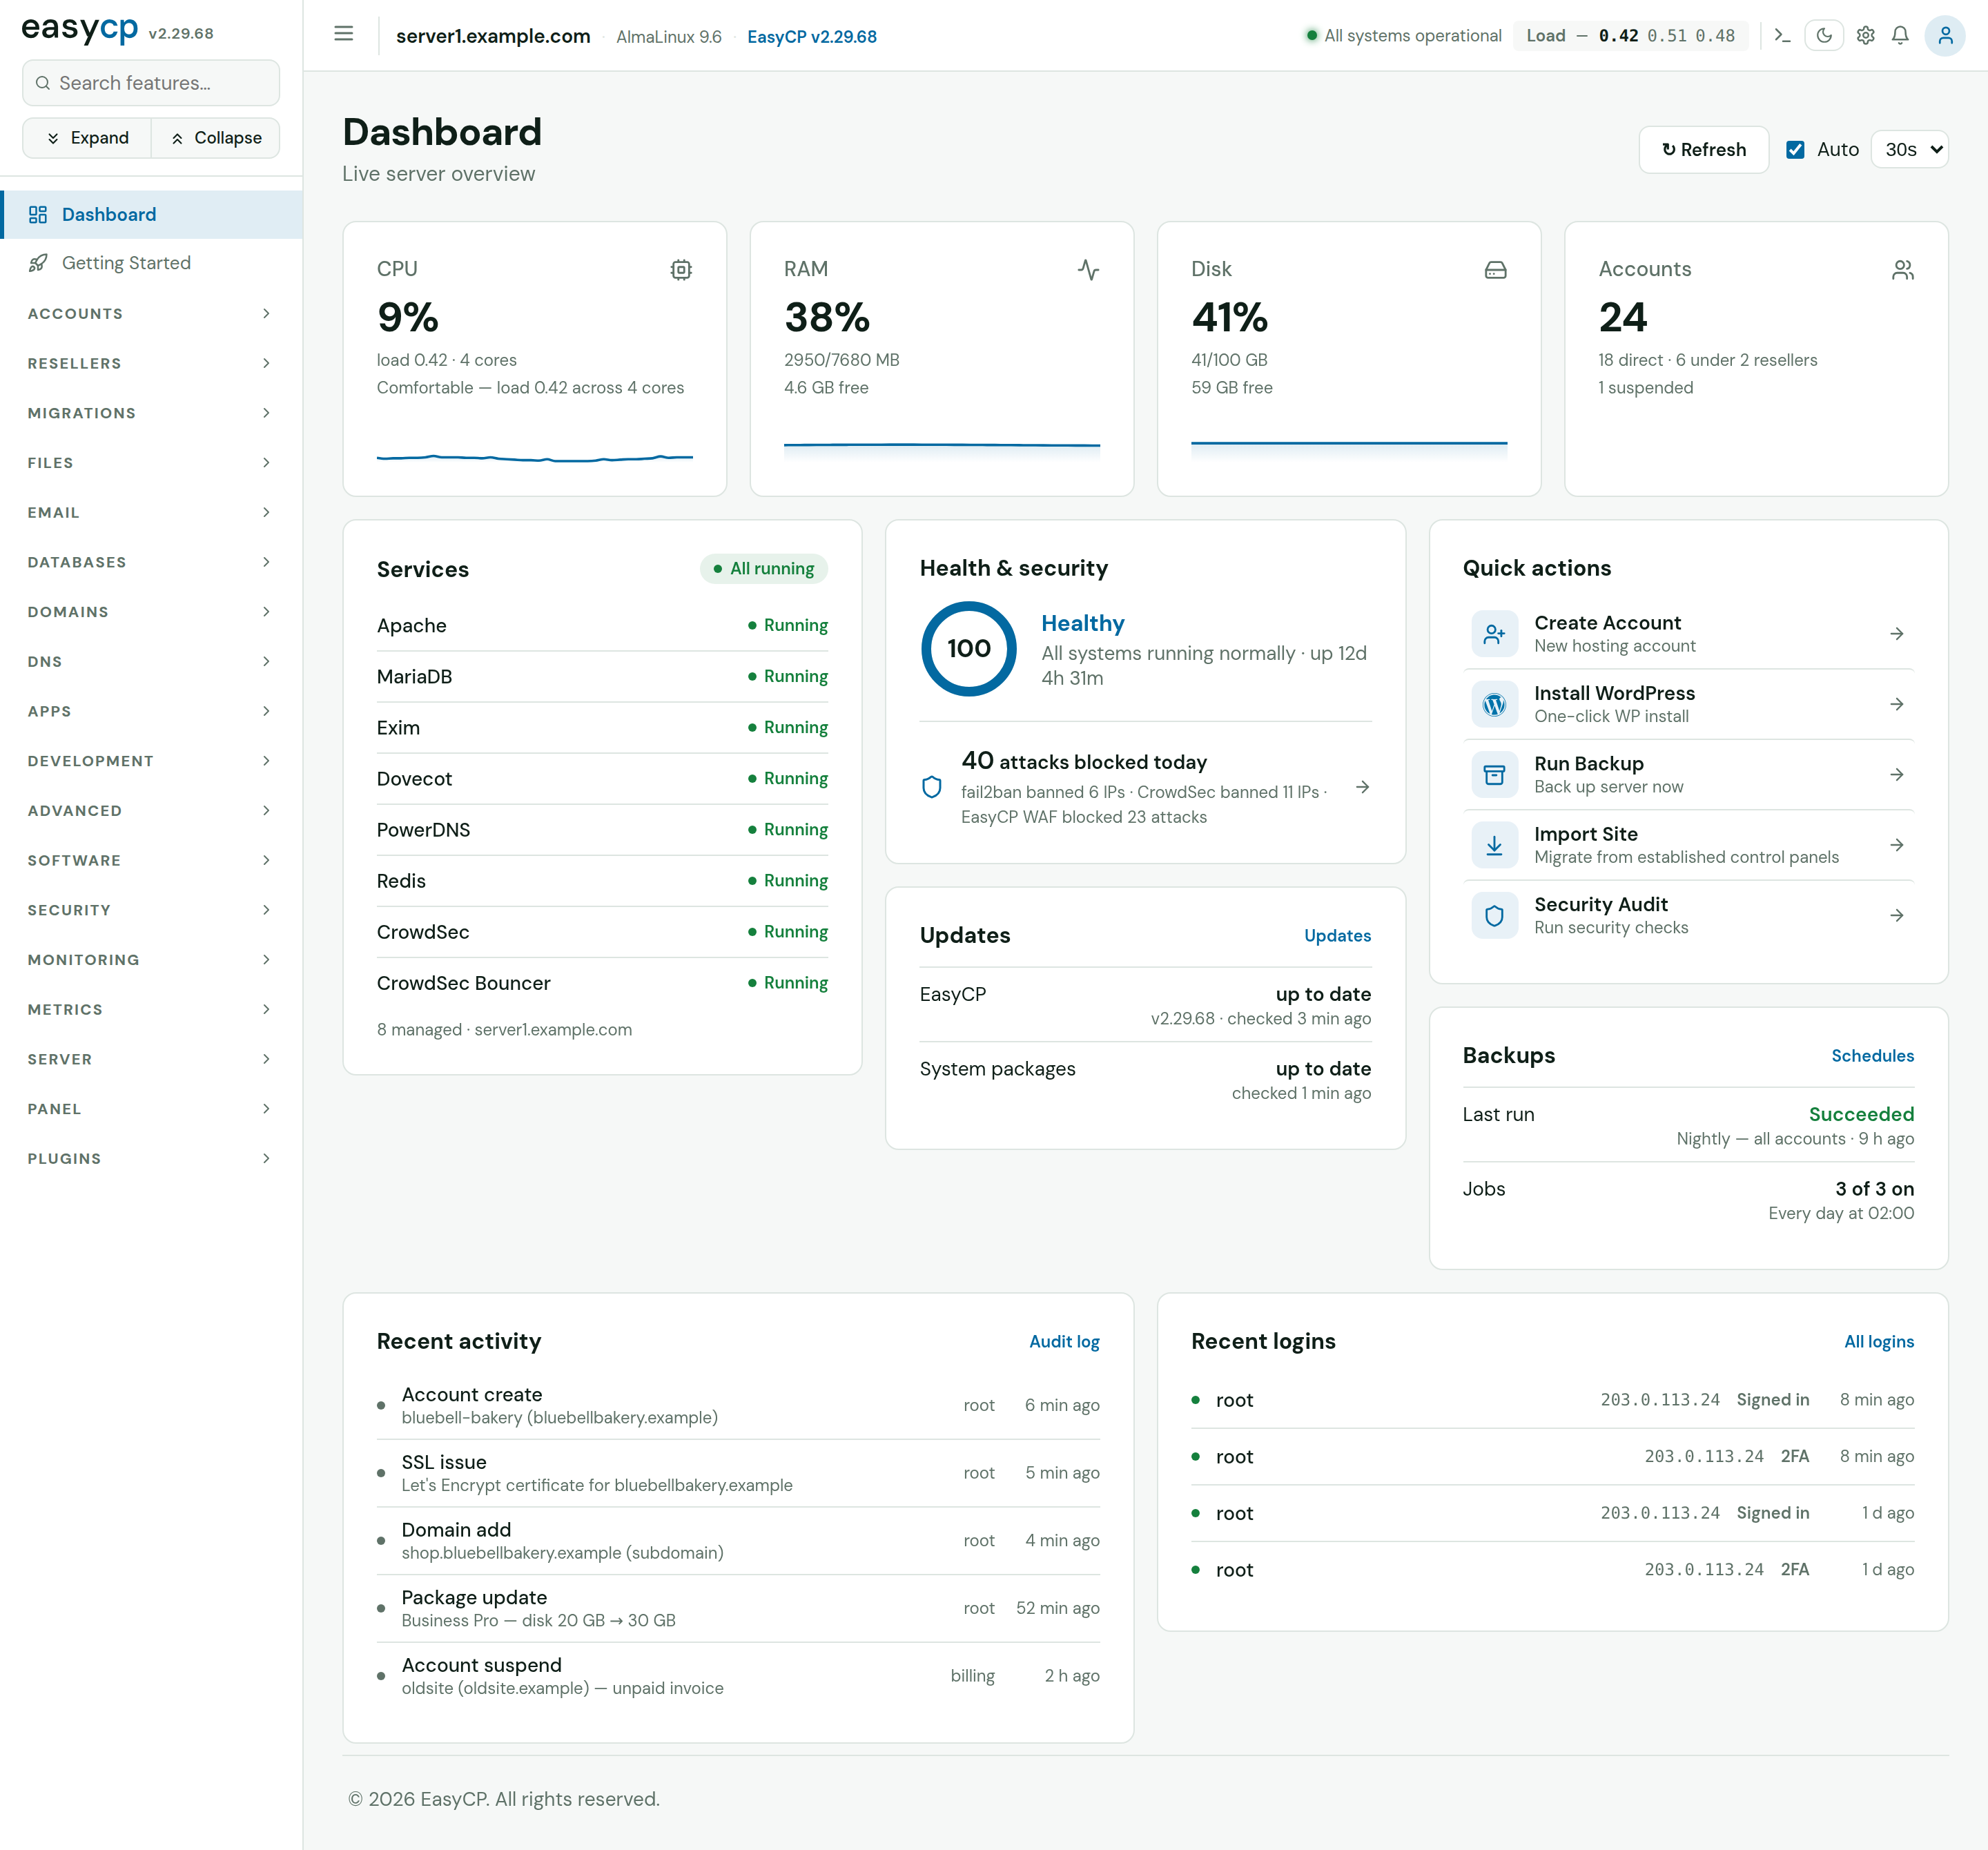Open the Audit log link
The width and height of the screenshot is (1988, 1850).
pyautogui.click(x=1064, y=1342)
